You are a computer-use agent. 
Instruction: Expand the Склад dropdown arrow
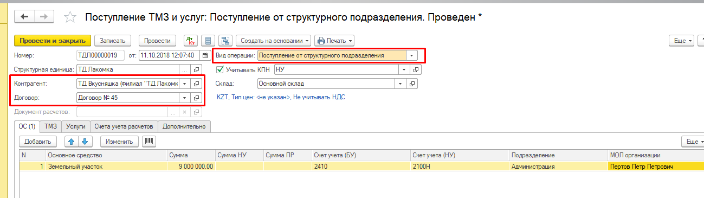[x=401, y=84]
